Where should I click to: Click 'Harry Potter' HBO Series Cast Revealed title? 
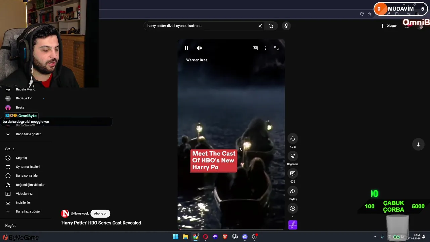(x=101, y=223)
